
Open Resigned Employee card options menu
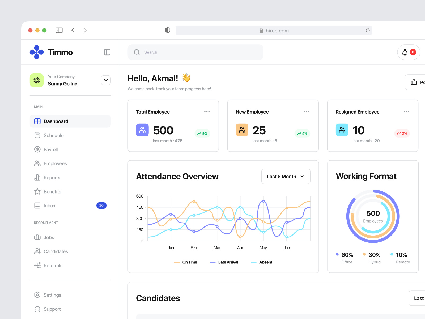tap(406, 112)
